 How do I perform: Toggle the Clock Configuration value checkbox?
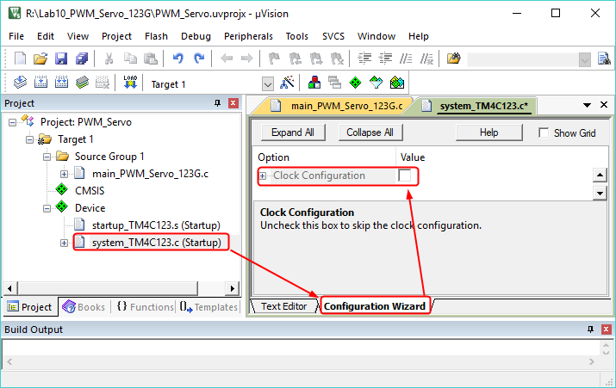(x=405, y=176)
